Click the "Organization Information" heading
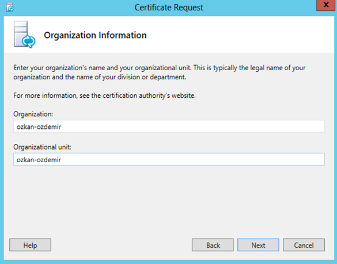 tap(95, 35)
